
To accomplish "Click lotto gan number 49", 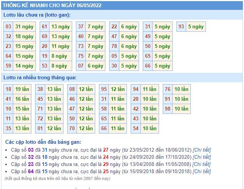I will tap(148, 36).
